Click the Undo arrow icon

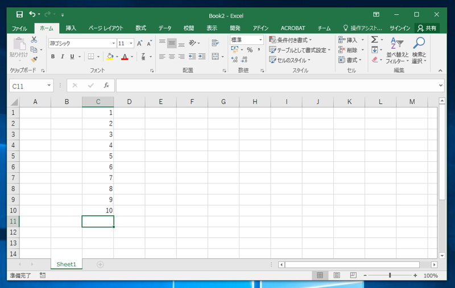click(x=32, y=14)
